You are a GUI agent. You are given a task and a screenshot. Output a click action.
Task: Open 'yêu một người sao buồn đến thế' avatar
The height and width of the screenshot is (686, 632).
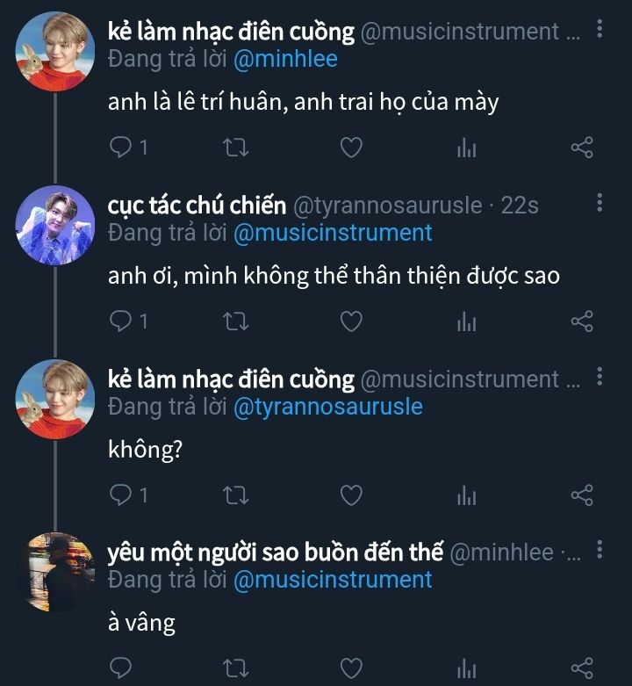pos(56,573)
